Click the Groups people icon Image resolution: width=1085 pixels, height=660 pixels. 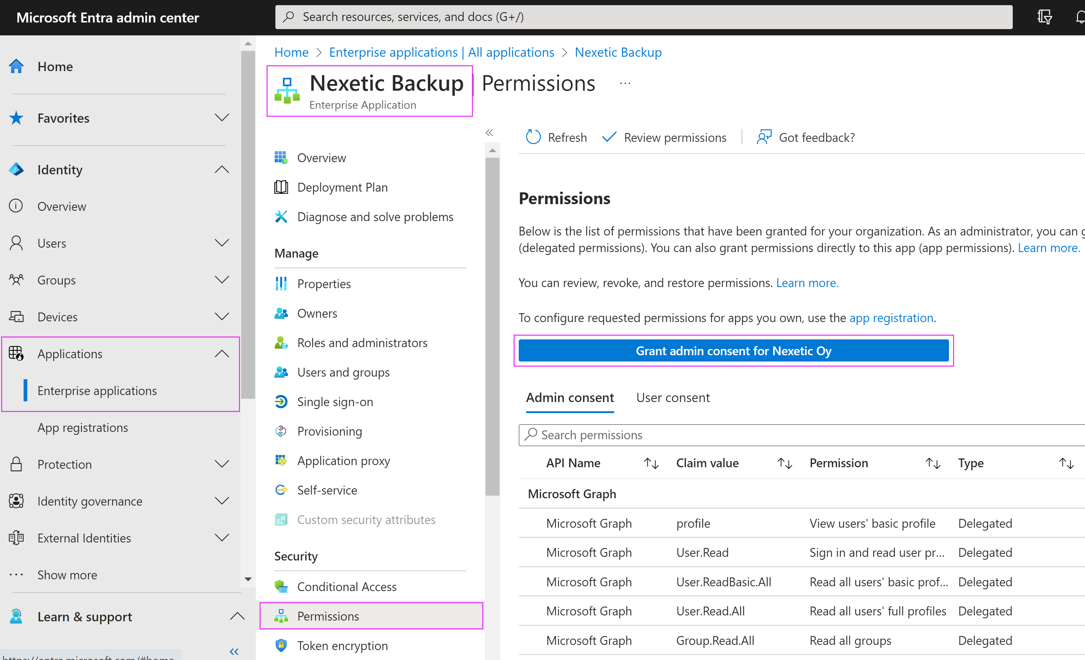[x=16, y=280]
